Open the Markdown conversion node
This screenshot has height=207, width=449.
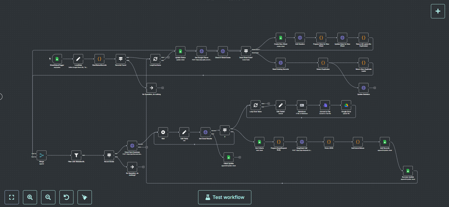[x=302, y=105]
